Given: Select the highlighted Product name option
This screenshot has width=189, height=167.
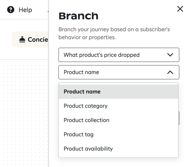Looking at the screenshot, I should click(119, 92).
